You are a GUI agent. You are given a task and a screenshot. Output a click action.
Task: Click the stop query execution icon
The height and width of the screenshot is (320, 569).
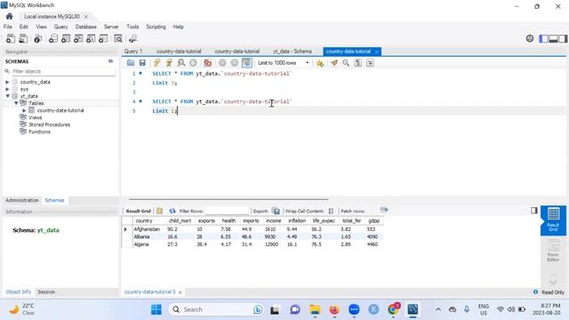[x=193, y=63]
